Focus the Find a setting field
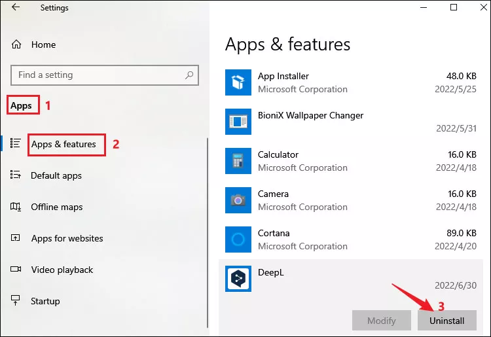This screenshot has height=337, width=491. pos(105,75)
